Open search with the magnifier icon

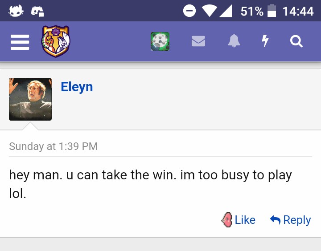(296, 41)
